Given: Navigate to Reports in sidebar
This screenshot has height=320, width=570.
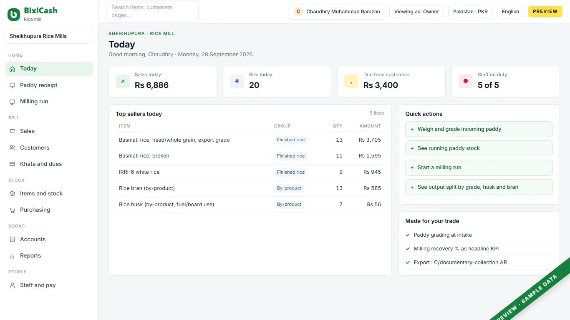Looking at the screenshot, I should (49, 256).
